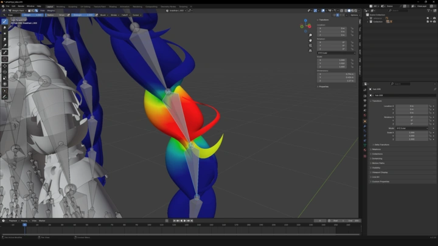Toggle reference collection render camera icon

[x=434, y=18]
